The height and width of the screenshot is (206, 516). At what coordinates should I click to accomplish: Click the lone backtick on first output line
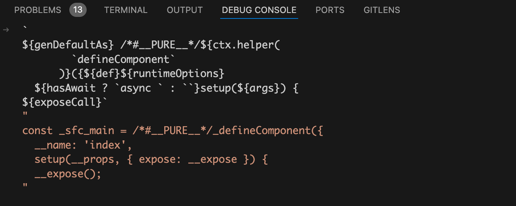(x=25, y=30)
